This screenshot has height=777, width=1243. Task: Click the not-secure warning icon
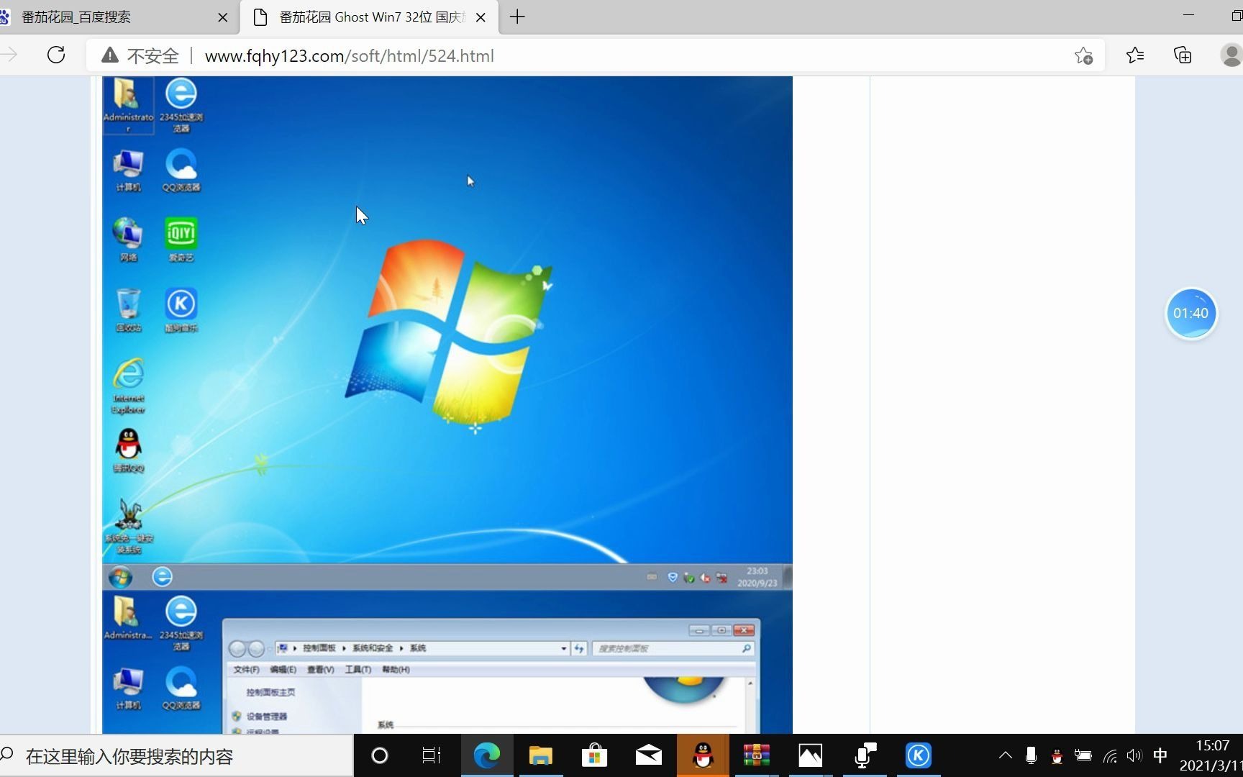pyautogui.click(x=109, y=55)
